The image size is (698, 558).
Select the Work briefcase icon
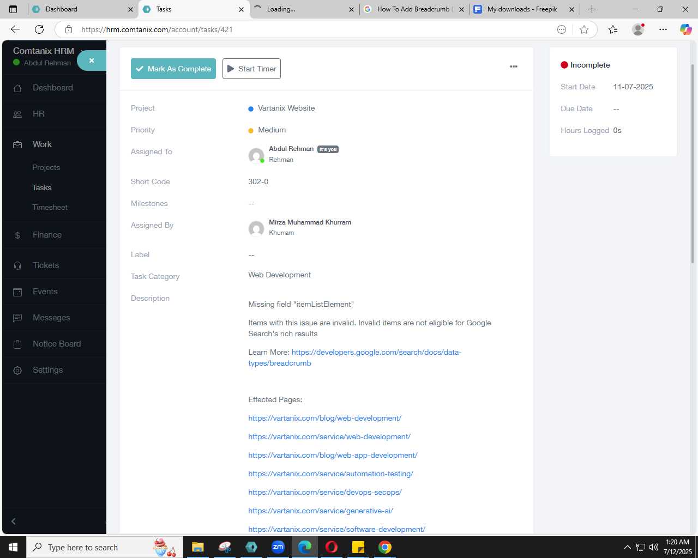click(x=17, y=144)
